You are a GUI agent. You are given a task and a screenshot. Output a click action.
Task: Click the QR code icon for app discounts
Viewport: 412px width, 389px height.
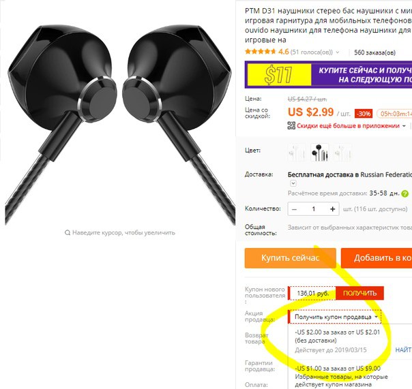(x=291, y=125)
